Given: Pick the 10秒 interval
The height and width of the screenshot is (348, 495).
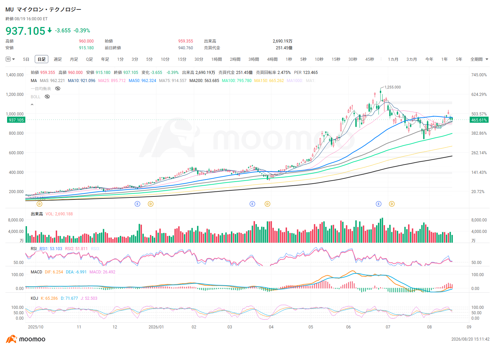Looking at the screenshot, I should [319, 59].
